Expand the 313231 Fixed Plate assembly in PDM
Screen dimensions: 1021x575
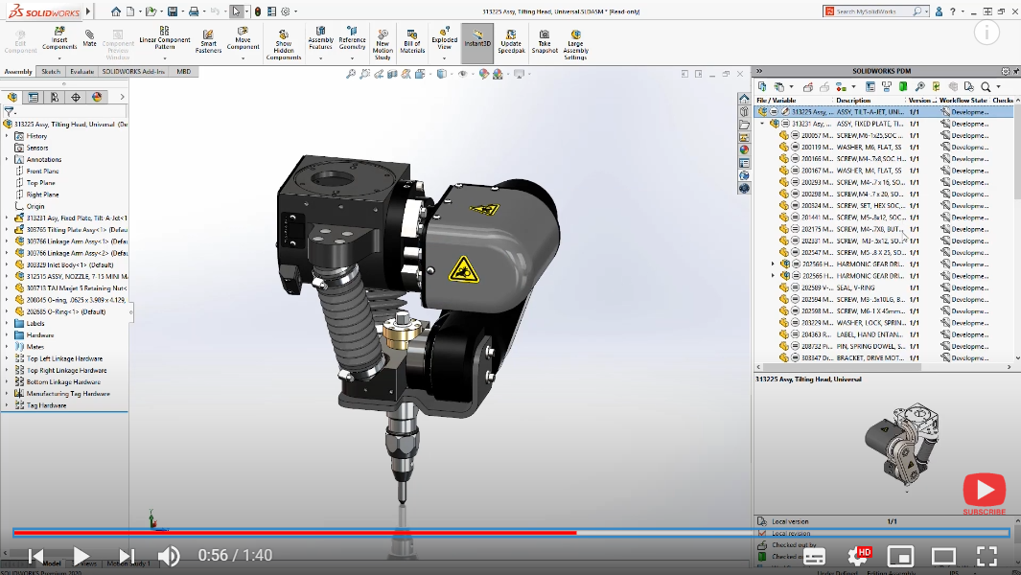pyautogui.click(x=760, y=123)
